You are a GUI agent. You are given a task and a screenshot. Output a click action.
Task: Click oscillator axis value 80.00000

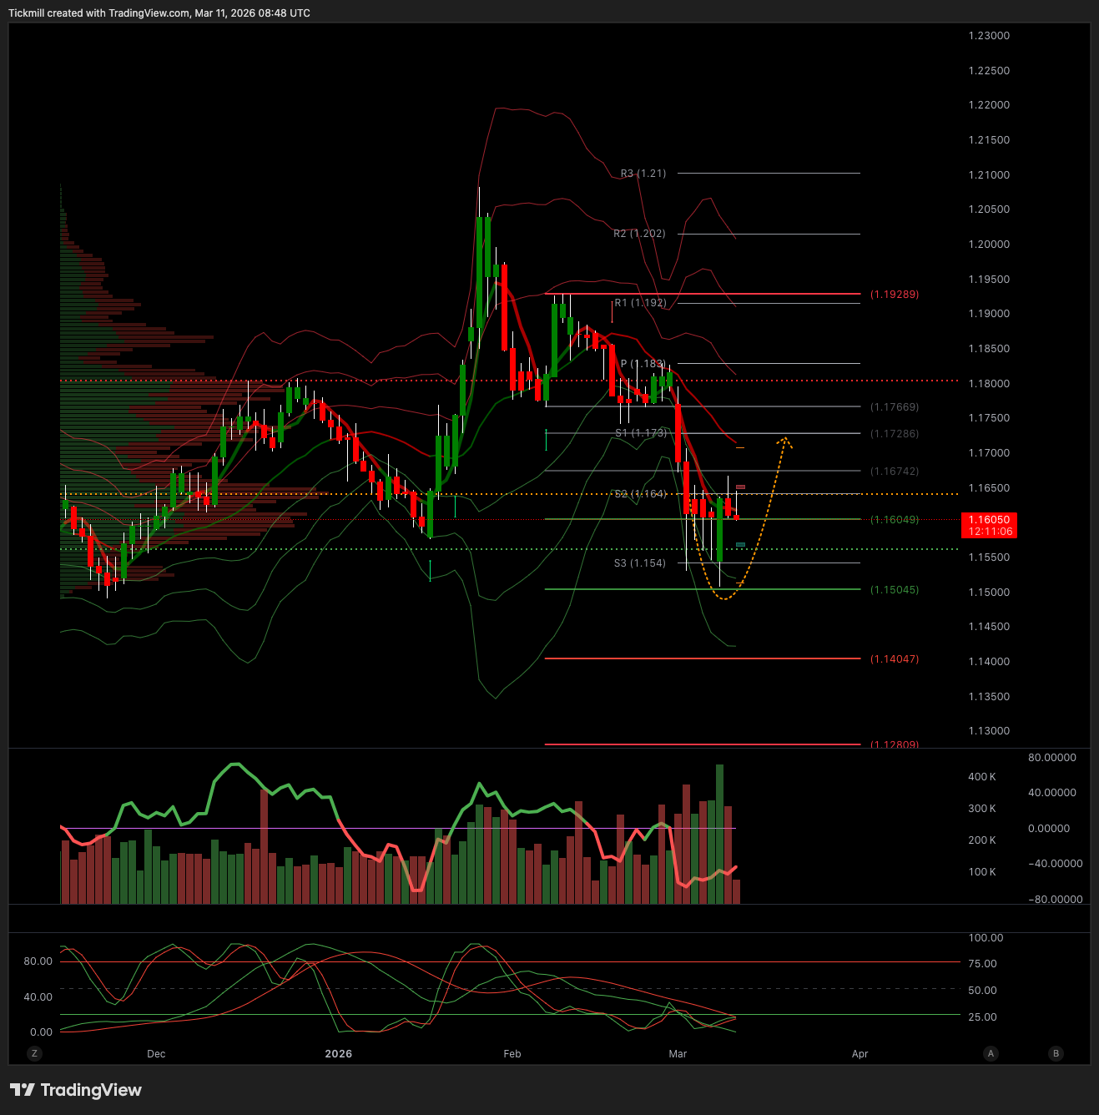click(1052, 758)
